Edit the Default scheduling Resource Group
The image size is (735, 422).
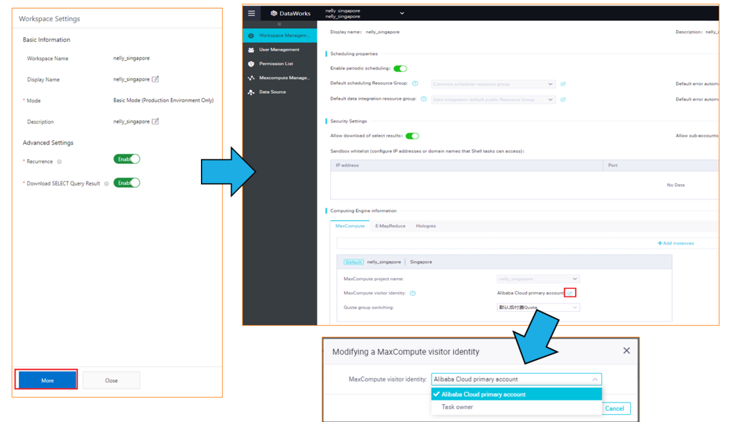[563, 84]
